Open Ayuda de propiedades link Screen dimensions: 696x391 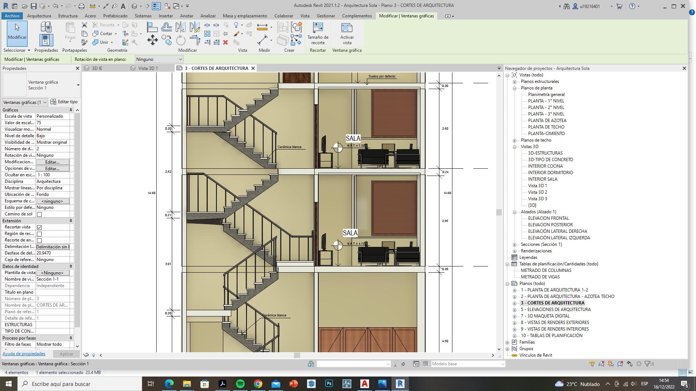[x=24, y=354]
